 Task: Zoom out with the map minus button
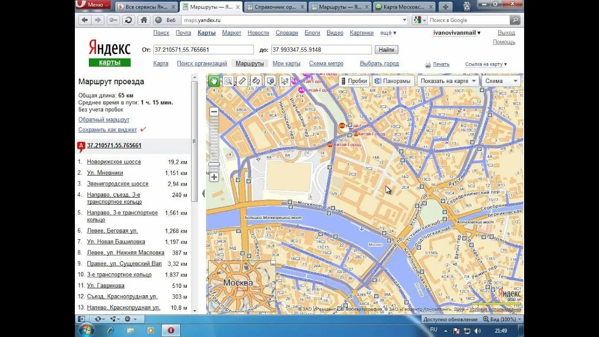click(x=214, y=112)
